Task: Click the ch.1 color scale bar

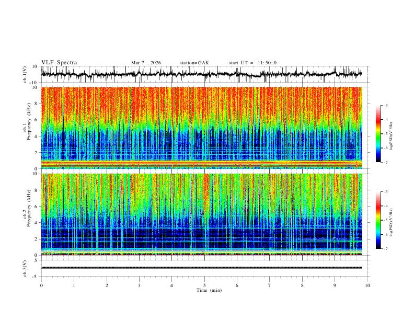Action: [x=378, y=134]
